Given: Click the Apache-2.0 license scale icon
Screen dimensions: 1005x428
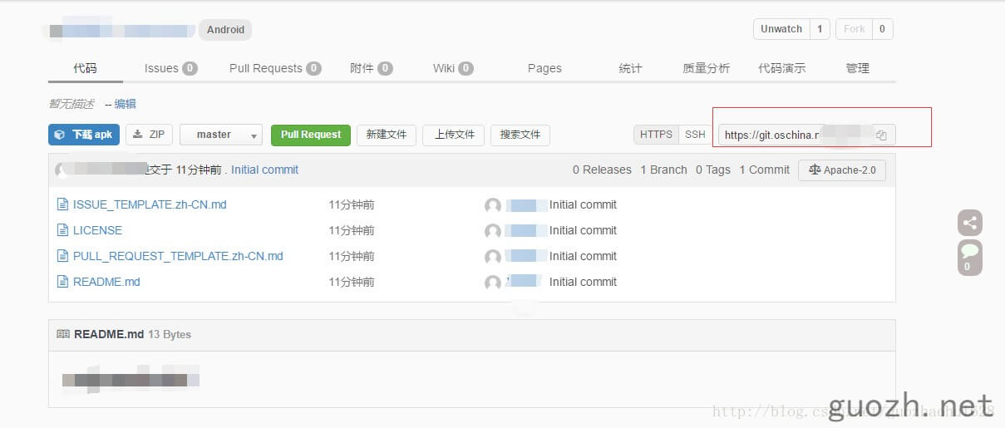Looking at the screenshot, I should pos(814,170).
